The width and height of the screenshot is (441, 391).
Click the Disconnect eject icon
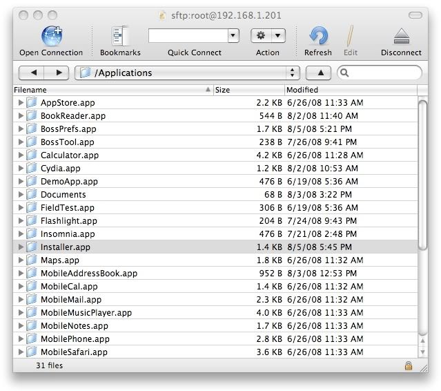click(402, 37)
